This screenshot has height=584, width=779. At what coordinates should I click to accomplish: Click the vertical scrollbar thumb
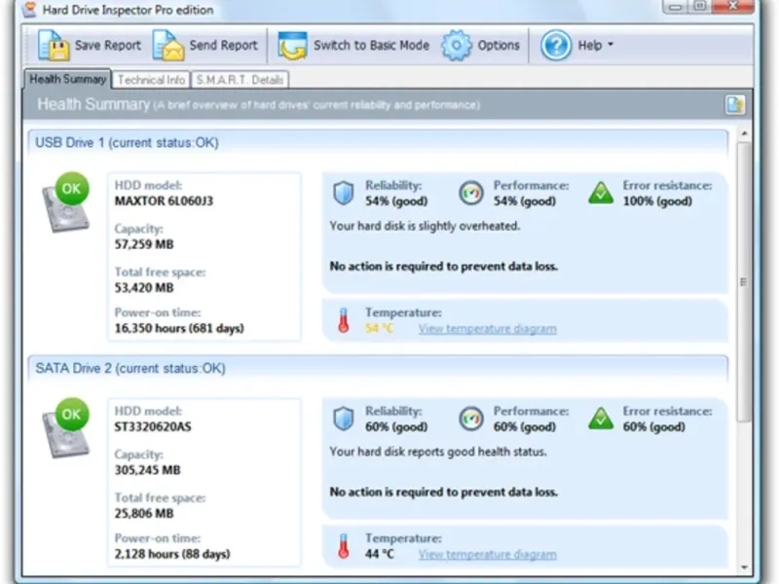tap(744, 282)
